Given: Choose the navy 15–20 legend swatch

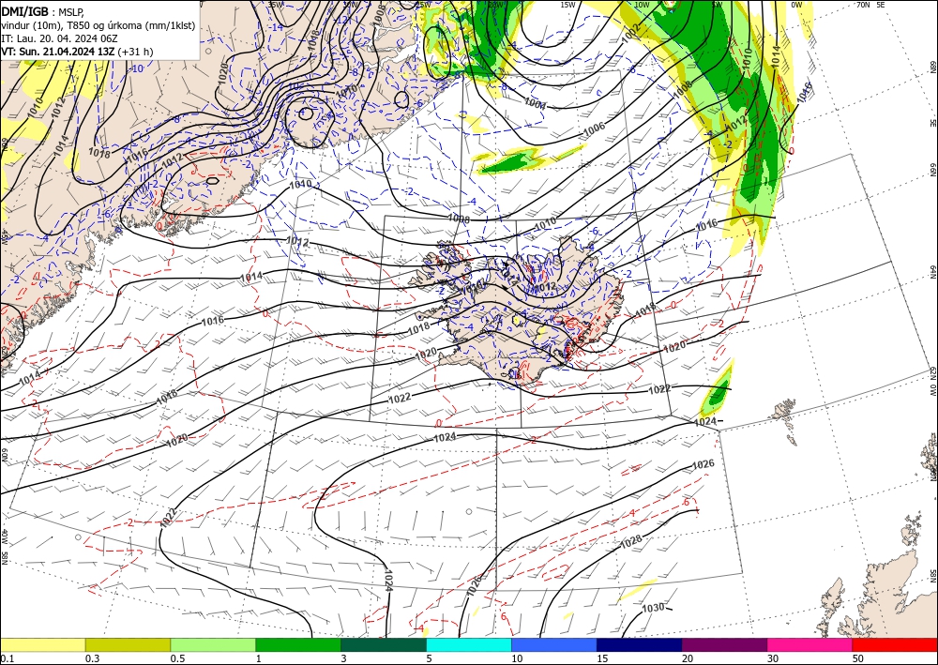Looking at the screenshot, I should pos(640,644).
